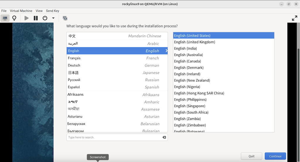Choose English (Zambia) locale
Screen dimensions: 300x162
click(224, 119)
